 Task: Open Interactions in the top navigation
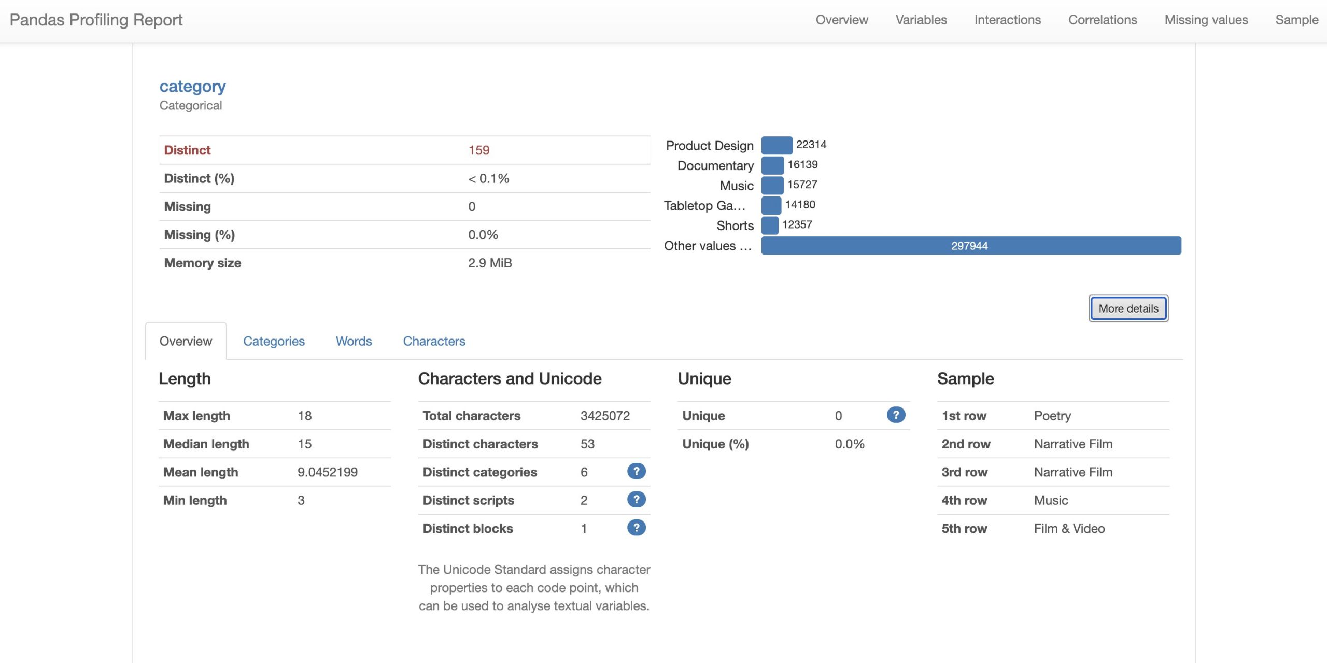coord(1007,20)
